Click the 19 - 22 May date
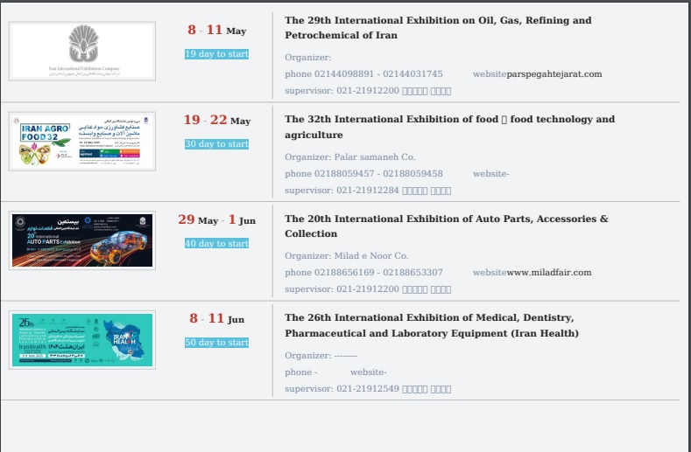691x452 pixels. point(216,121)
